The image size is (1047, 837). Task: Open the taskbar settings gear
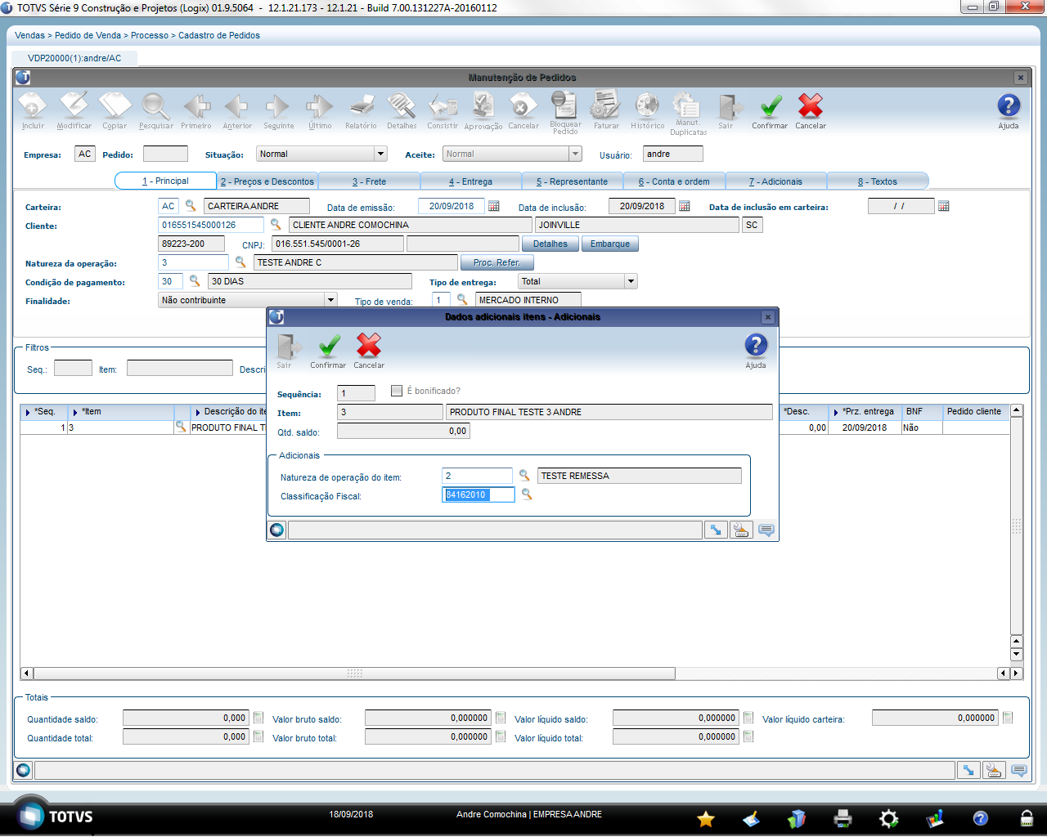(888, 818)
